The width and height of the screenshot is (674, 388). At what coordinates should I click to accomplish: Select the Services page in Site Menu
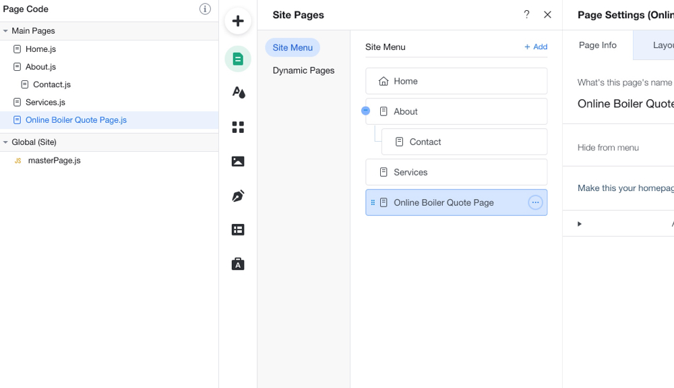[456, 172]
